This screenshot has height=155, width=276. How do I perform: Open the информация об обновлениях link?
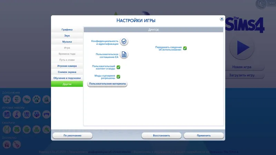(109, 152)
